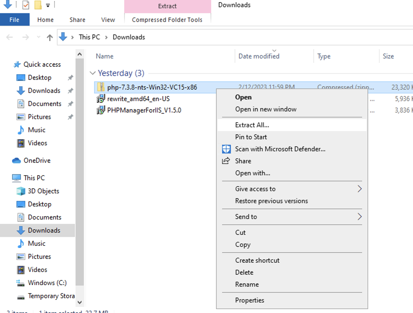Click the Desktop icon under Quick access
The height and width of the screenshot is (313, 413).
(21, 78)
